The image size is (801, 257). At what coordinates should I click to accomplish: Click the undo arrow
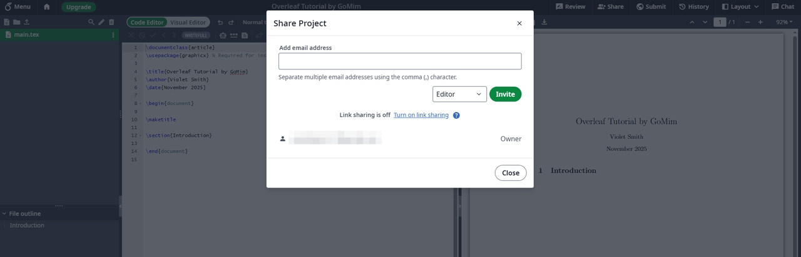coord(220,23)
